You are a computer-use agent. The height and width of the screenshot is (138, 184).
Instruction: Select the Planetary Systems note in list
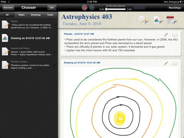(29, 65)
